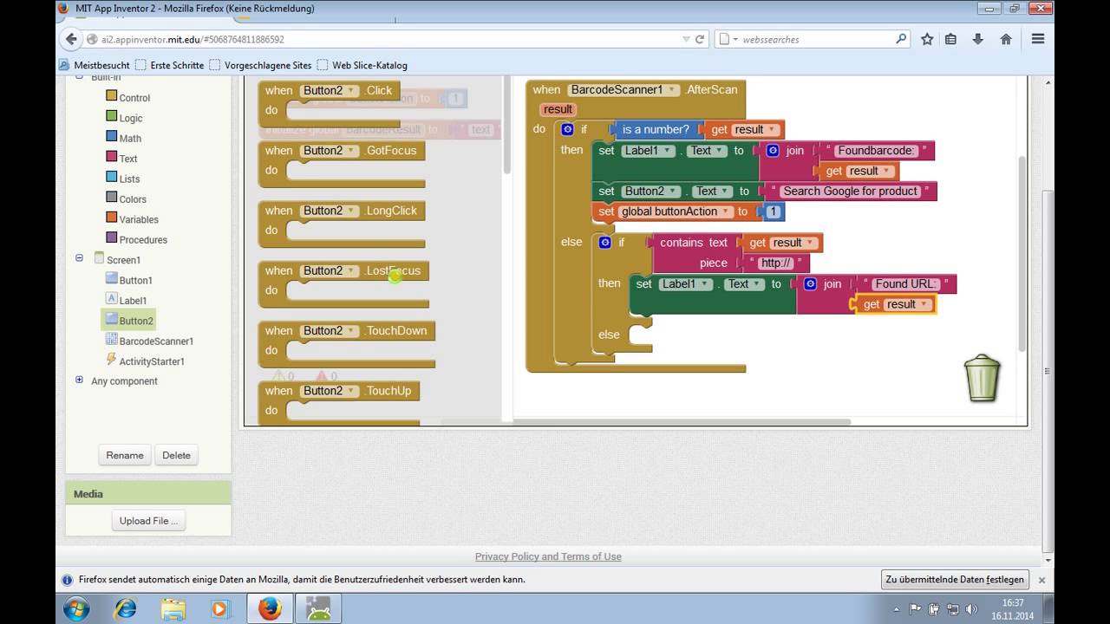Show bookmarks list icon

click(951, 39)
